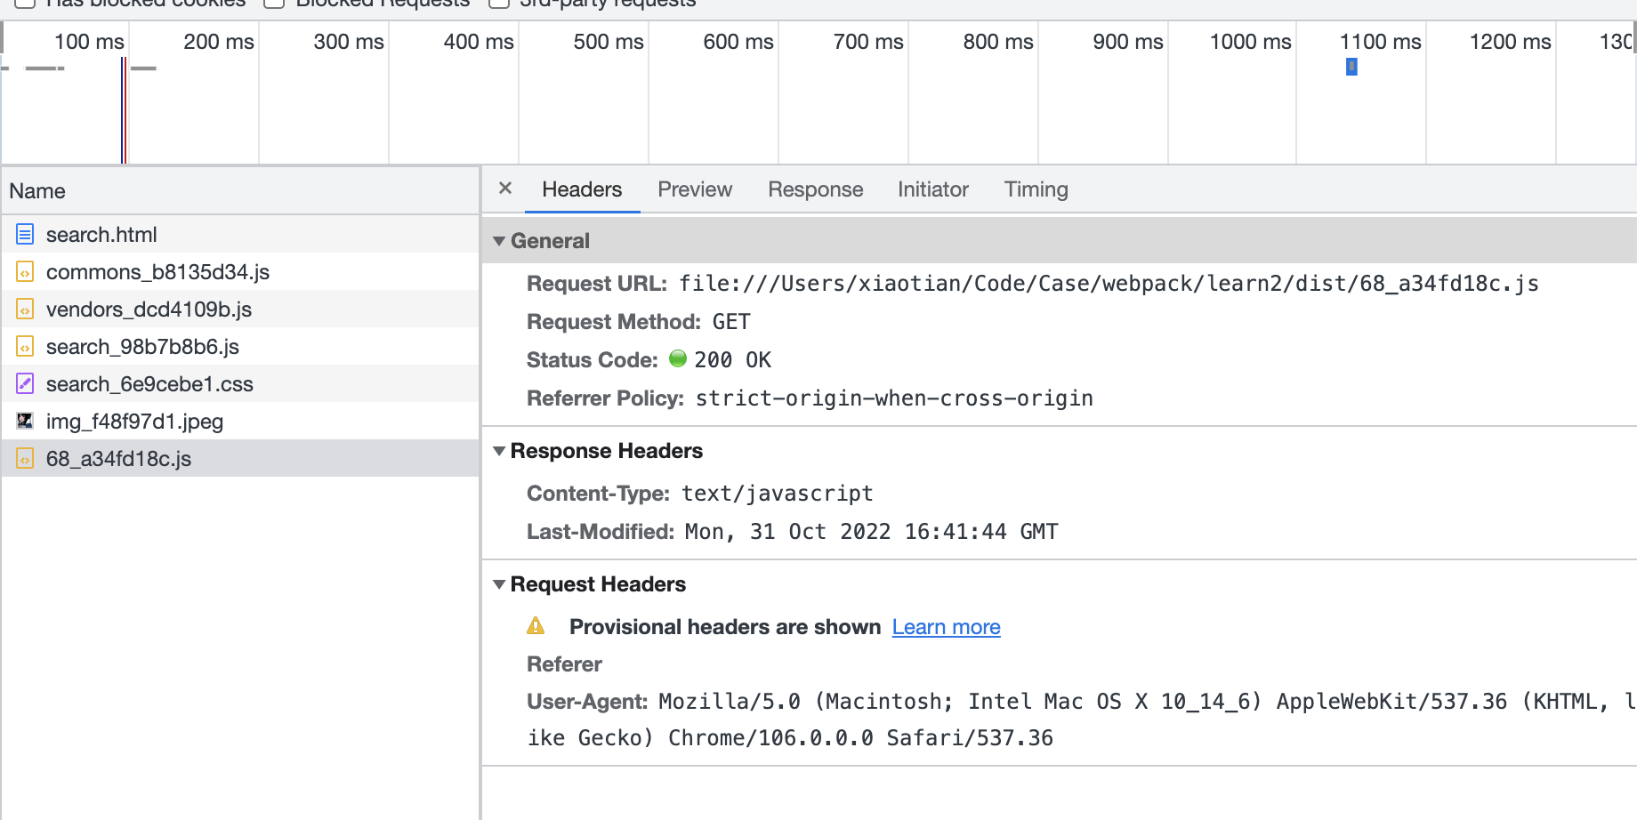The width and height of the screenshot is (1637, 820).
Task: Click the search.html document file icon
Action: click(25, 235)
